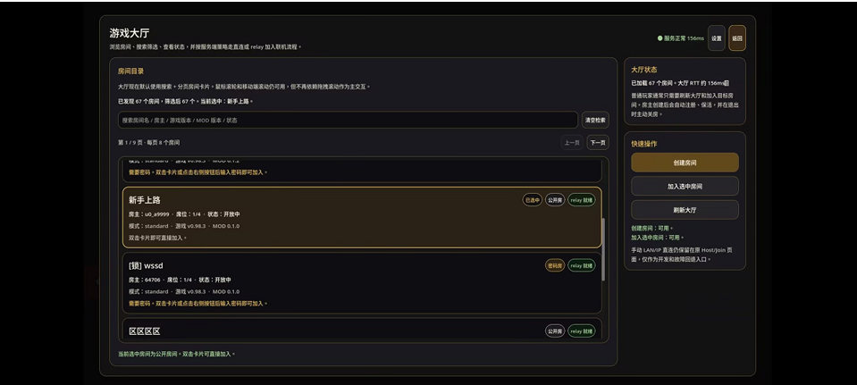Go to next page with 下一页
This screenshot has height=385, width=857.
point(598,143)
